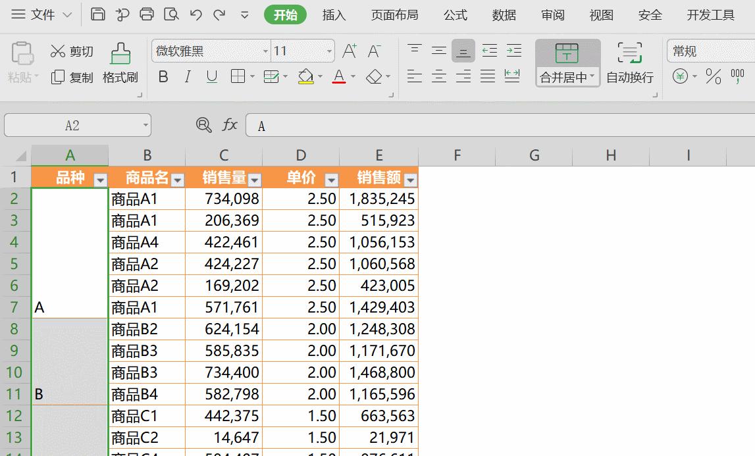Enable wrap text (自动换行)
The image size is (755, 456).
(630, 76)
